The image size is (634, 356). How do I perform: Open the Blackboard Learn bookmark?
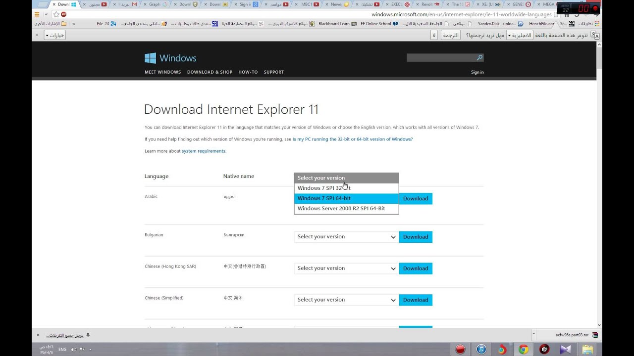[x=337, y=23]
